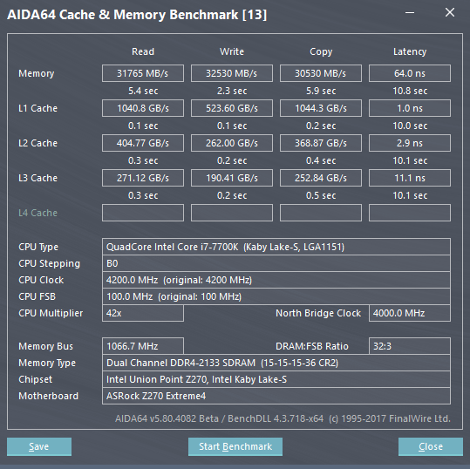470x469 pixels.
Task: Click L3 Cache Latency 11.1 ns
Action: coord(410,178)
